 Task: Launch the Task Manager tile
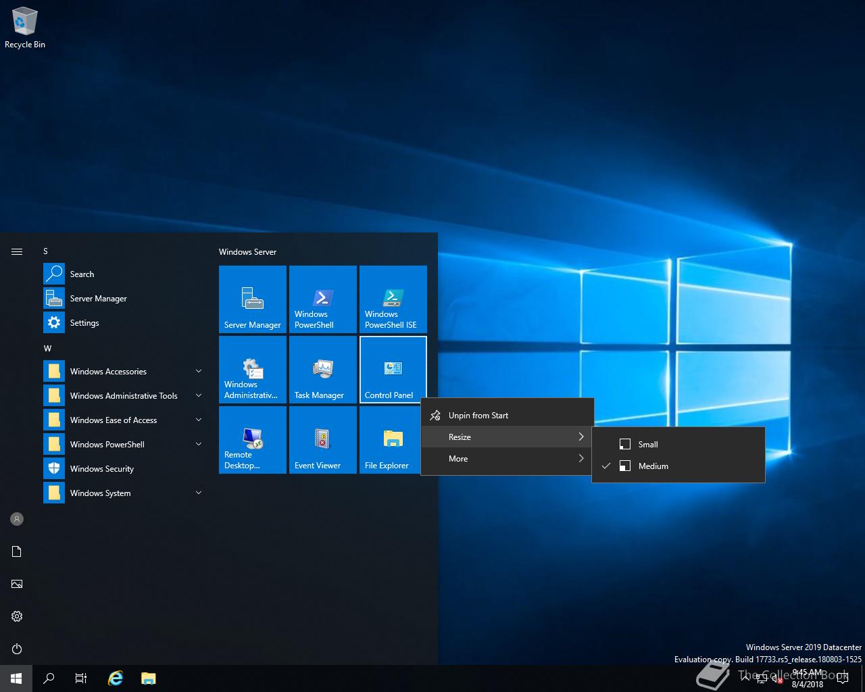tap(323, 370)
